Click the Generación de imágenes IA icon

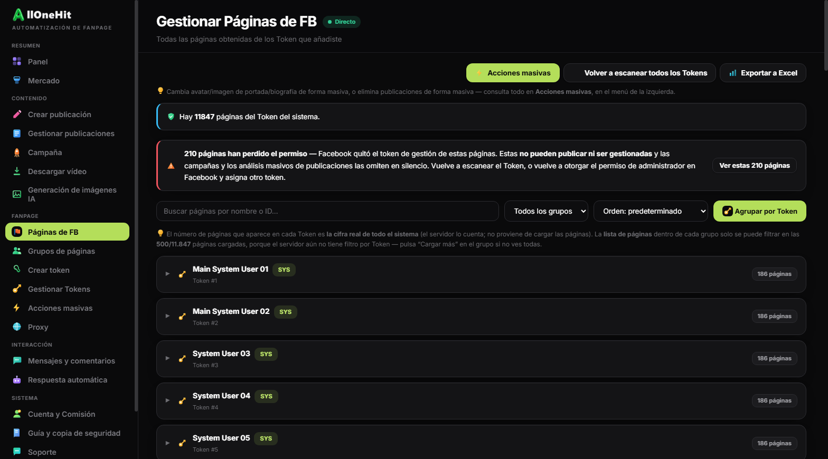coord(17,194)
